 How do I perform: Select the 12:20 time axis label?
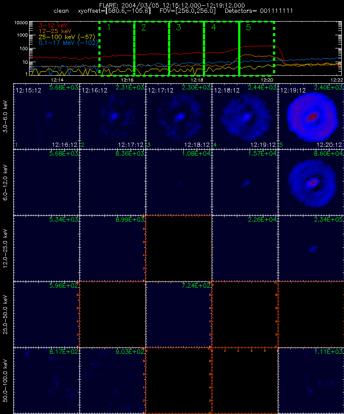(267, 80)
